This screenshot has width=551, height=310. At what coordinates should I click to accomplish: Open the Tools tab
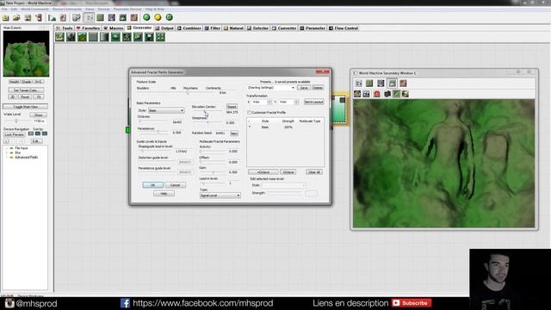pos(64,28)
